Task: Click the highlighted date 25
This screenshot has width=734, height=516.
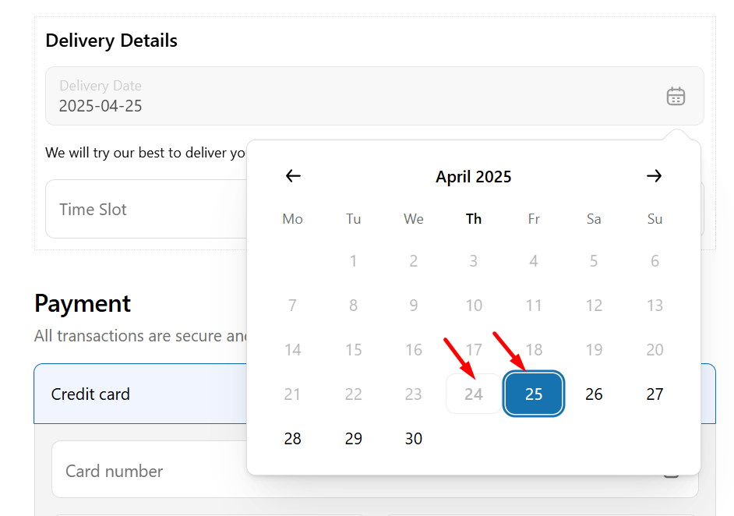Action: (x=534, y=394)
